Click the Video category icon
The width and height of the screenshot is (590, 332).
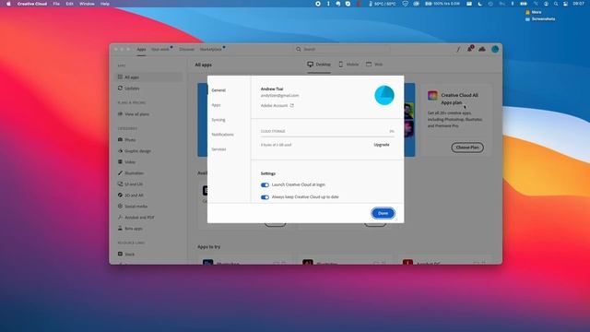[120, 162]
